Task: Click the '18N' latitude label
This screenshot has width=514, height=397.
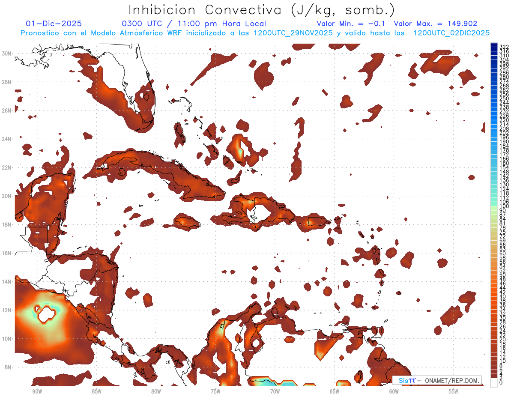Action: (x=7, y=224)
